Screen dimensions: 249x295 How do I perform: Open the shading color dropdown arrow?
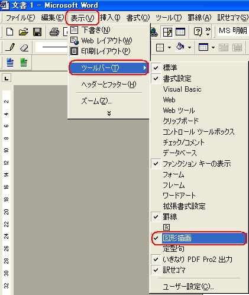click(x=189, y=47)
